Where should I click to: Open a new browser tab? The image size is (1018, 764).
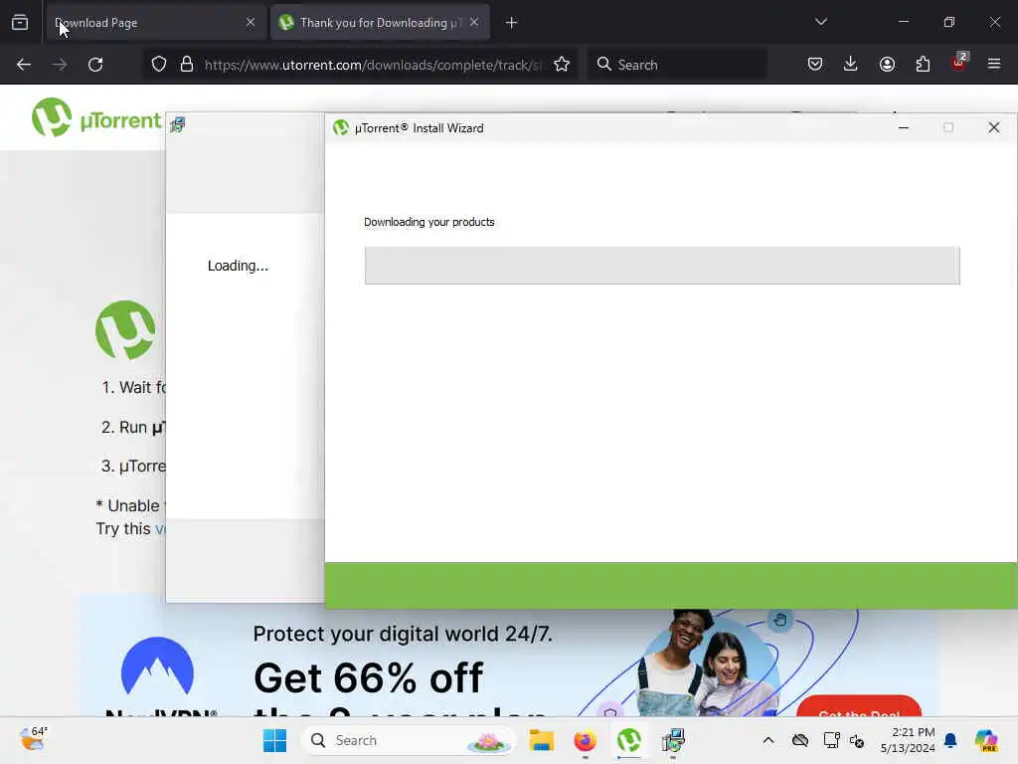512,23
